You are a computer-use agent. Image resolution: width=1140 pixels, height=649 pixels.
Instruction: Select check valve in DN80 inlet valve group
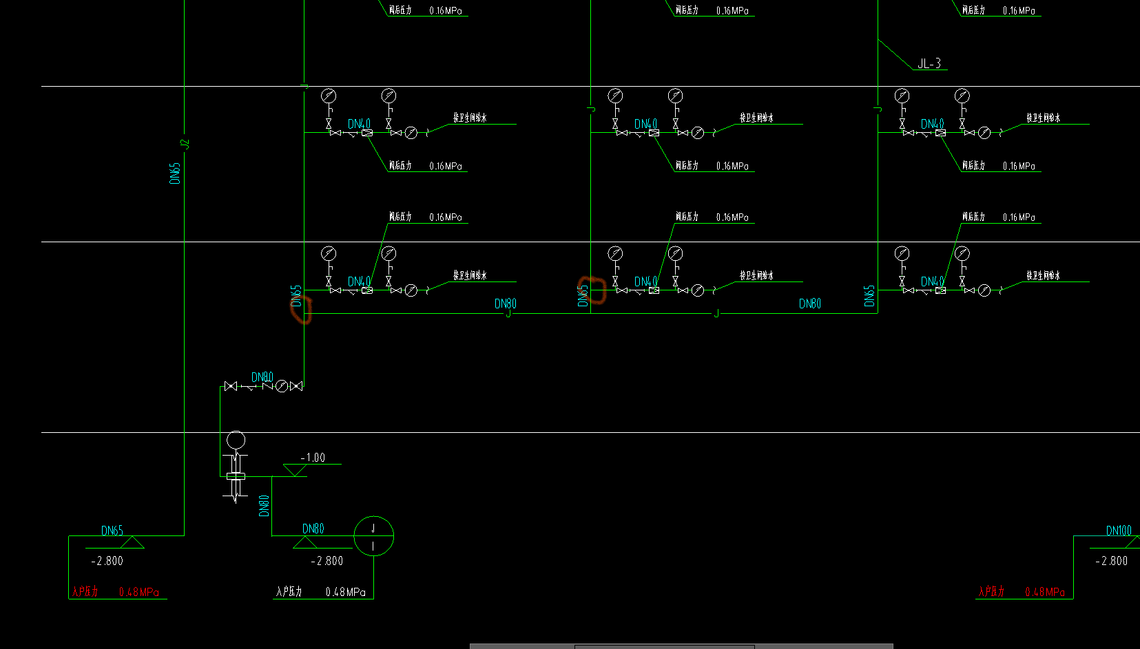pyautogui.click(x=267, y=386)
